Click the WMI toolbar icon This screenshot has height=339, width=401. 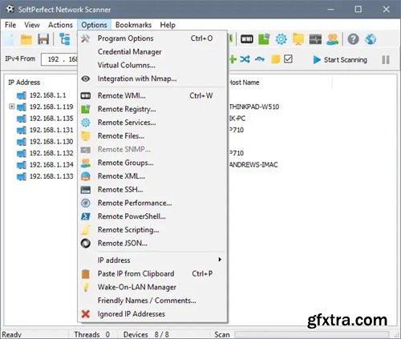tap(246, 39)
